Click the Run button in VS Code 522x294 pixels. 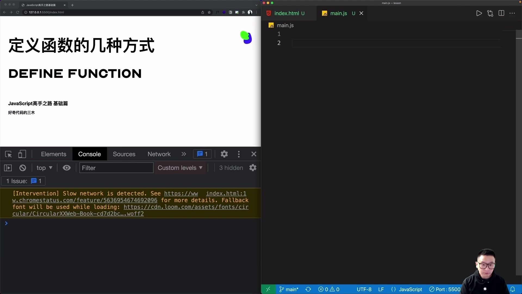(479, 13)
